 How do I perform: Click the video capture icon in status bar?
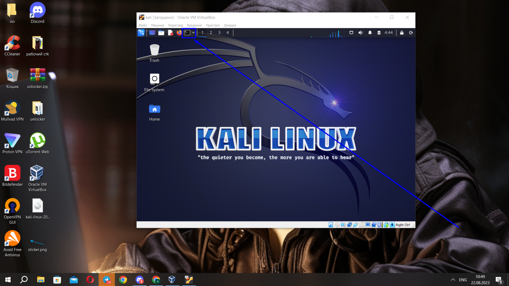tap(373, 224)
